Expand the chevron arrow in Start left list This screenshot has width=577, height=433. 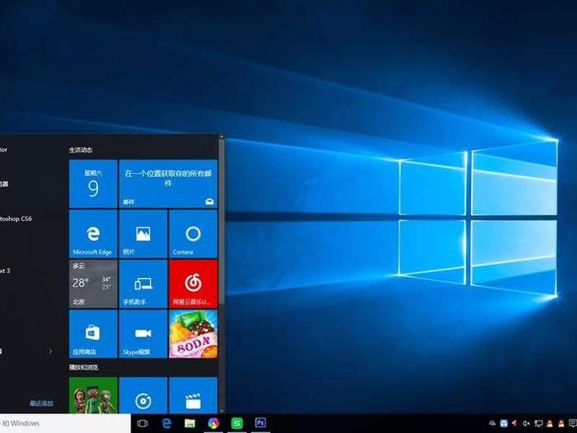50,351
